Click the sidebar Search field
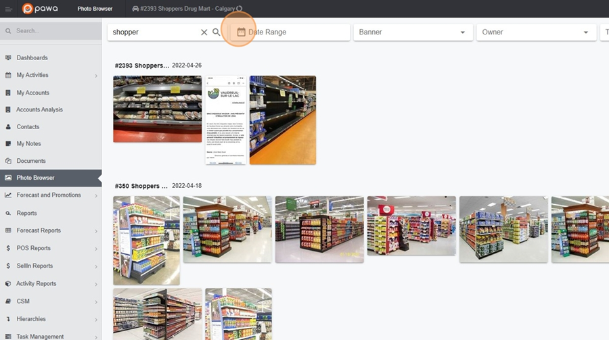Viewport: 609px width, 340px height. tap(51, 30)
